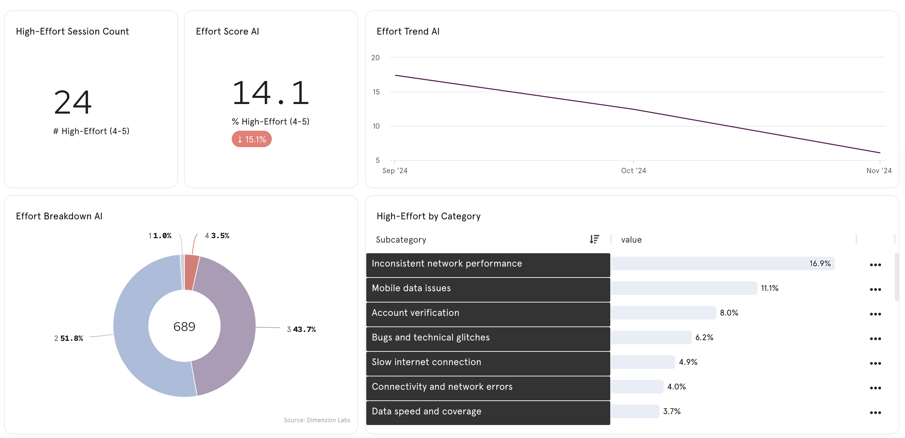
Task: Click the Source: Dimension Labs link
Action: pyautogui.click(x=317, y=420)
